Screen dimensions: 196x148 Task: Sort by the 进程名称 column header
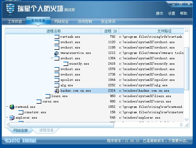point(53,31)
